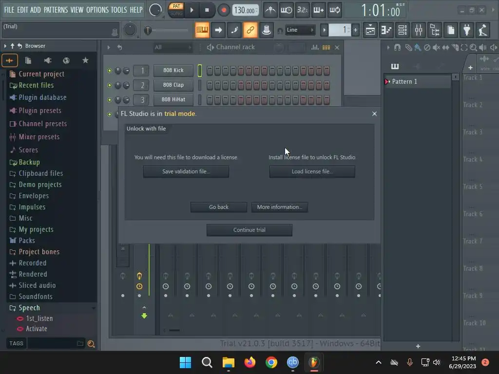
Task: Click the pattern number plus button
Action: point(355,30)
